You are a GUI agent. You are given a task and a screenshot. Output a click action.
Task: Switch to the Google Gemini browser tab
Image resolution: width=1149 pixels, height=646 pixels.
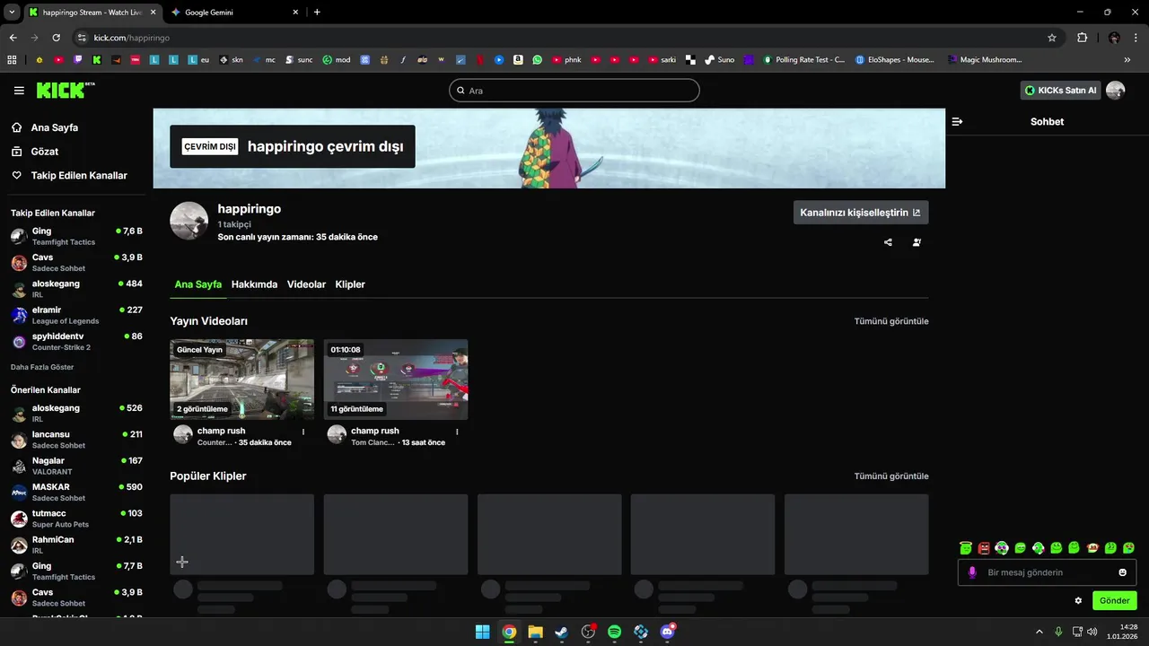pos(234,13)
